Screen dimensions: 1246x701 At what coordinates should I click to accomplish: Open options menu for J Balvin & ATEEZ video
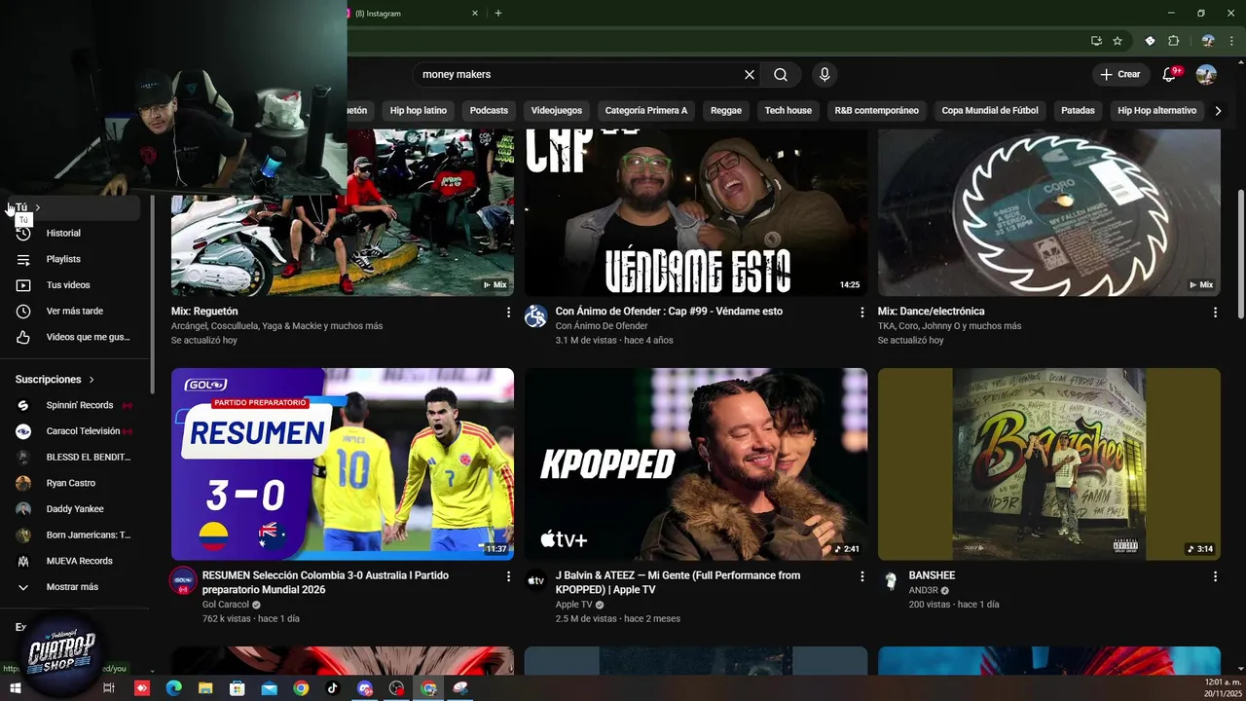861,576
